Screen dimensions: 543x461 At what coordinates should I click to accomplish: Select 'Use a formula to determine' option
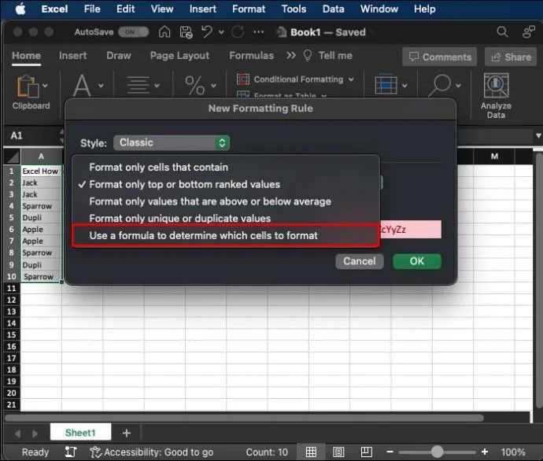(203, 235)
